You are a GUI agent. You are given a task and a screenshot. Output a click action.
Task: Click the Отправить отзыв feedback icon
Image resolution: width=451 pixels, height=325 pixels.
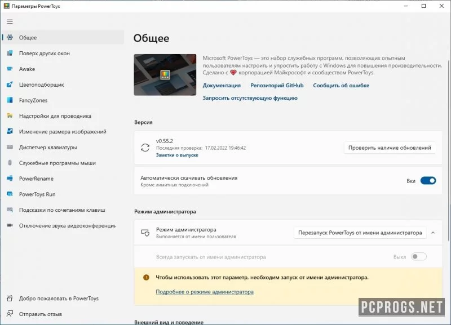pyautogui.click(x=10, y=314)
